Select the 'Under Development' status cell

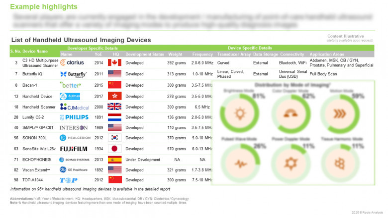(143, 160)
